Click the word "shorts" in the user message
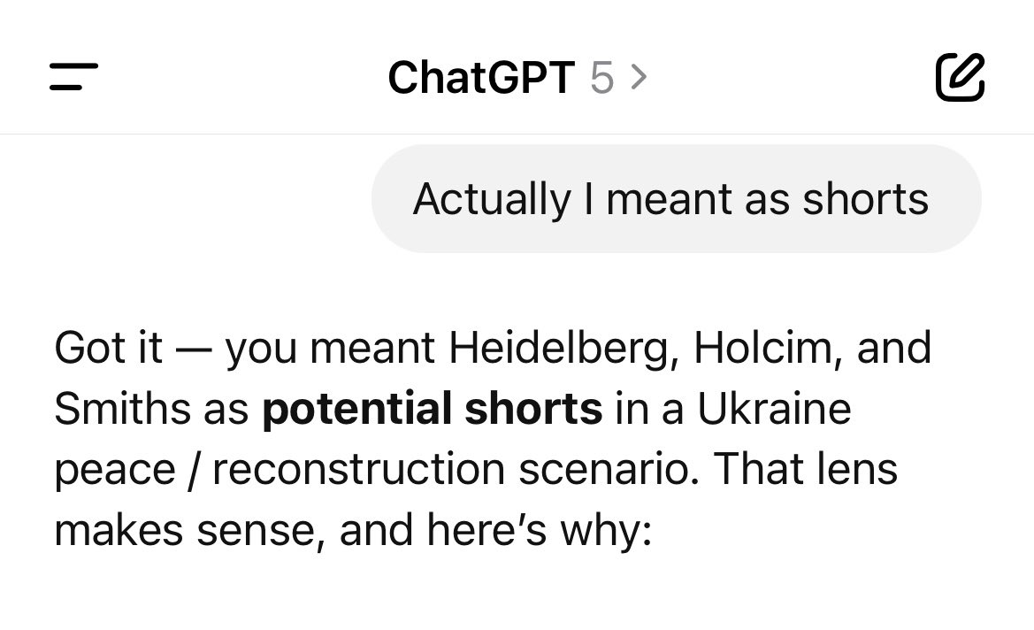Screen dimensions: 1034x630 pos(865,199)
